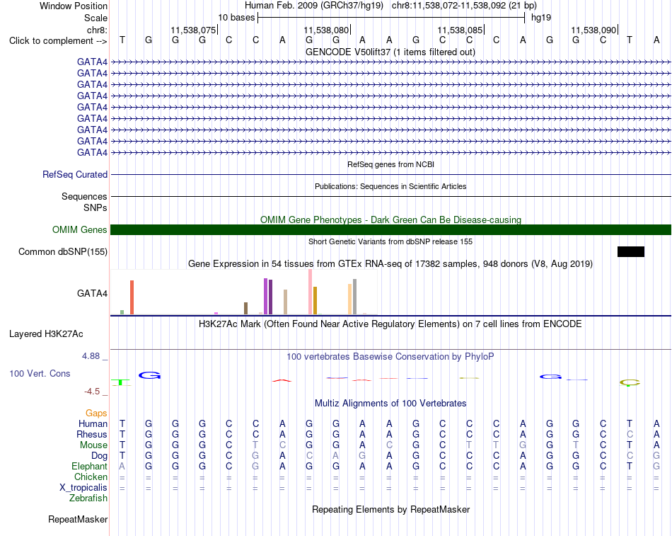The image size is (672, 536).
Task: Click the orange 'Gaps' alignment label
Action: coord(96,414)
